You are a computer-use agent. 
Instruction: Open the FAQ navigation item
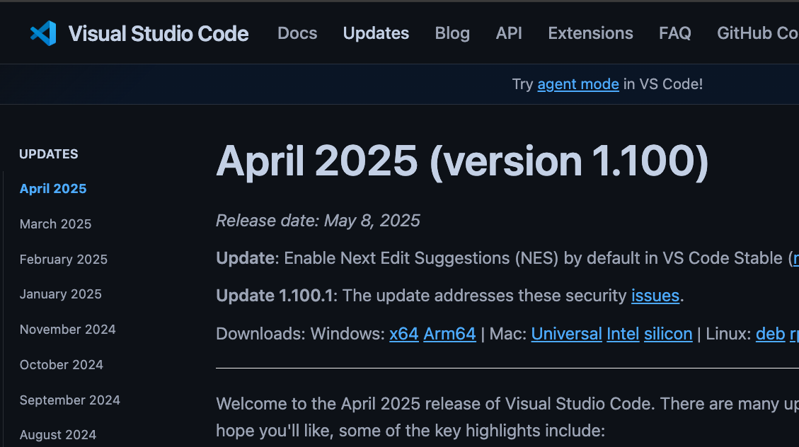click(675, 33)
